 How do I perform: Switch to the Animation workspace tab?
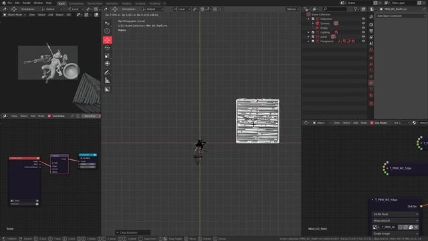pyautogui.click(x=112, y=3)
